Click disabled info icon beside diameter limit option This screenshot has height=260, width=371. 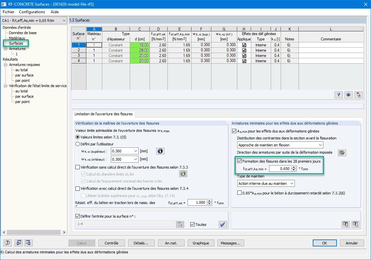point(183,174)
